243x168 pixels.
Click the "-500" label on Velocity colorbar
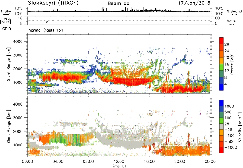point(230,141)
